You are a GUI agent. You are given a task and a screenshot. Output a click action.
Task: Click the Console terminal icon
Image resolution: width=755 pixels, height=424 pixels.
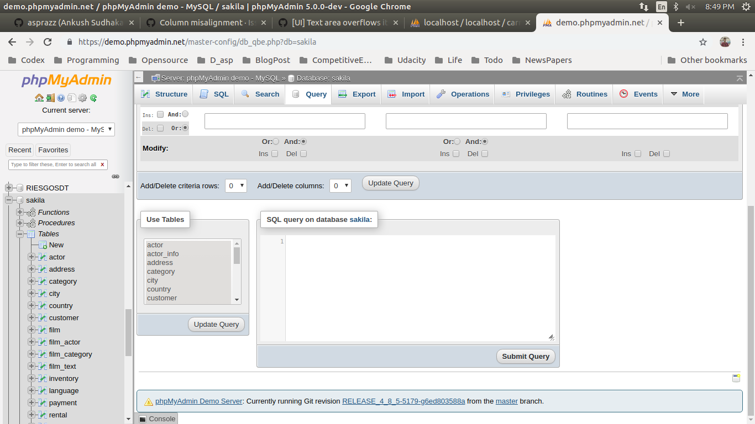[143, 419]
